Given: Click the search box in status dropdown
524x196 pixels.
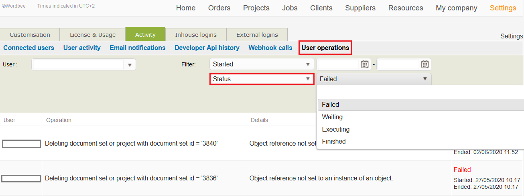Looking at the screenshot, I should coord(419,92).
